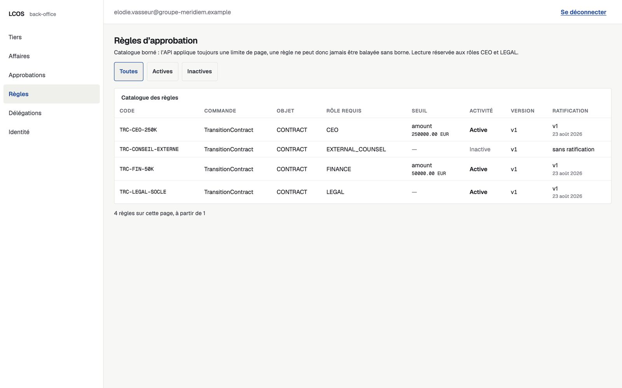
Task: Click rule code TRC-CEO-250K
Action: point(138,130)
